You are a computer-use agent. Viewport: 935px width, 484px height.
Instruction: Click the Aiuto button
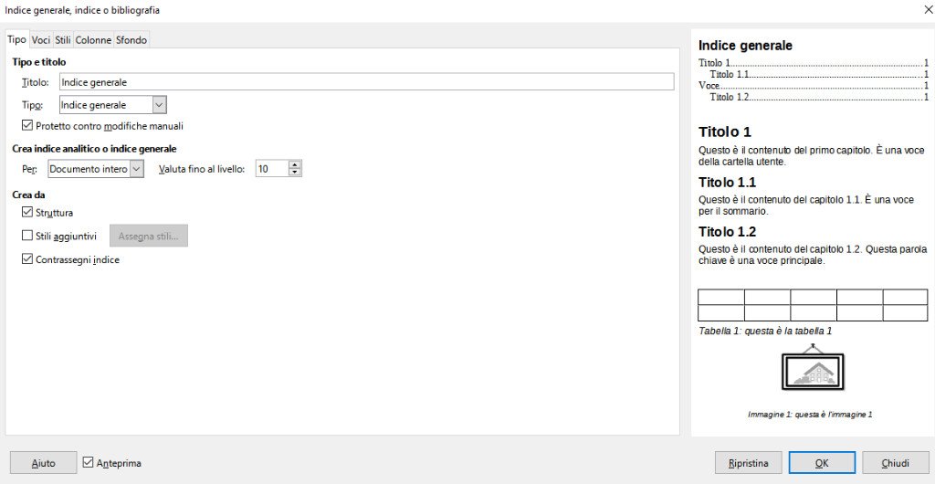pyautogui.click(x=44, y=463)
